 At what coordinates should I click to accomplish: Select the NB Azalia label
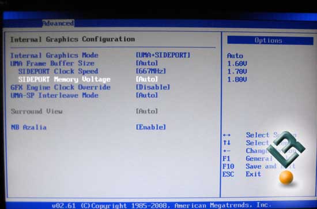28,128
